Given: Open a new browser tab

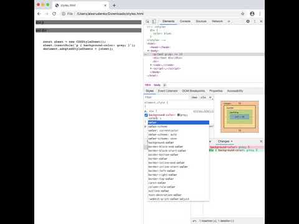Looking at the screenshot, I should point(114,6).
